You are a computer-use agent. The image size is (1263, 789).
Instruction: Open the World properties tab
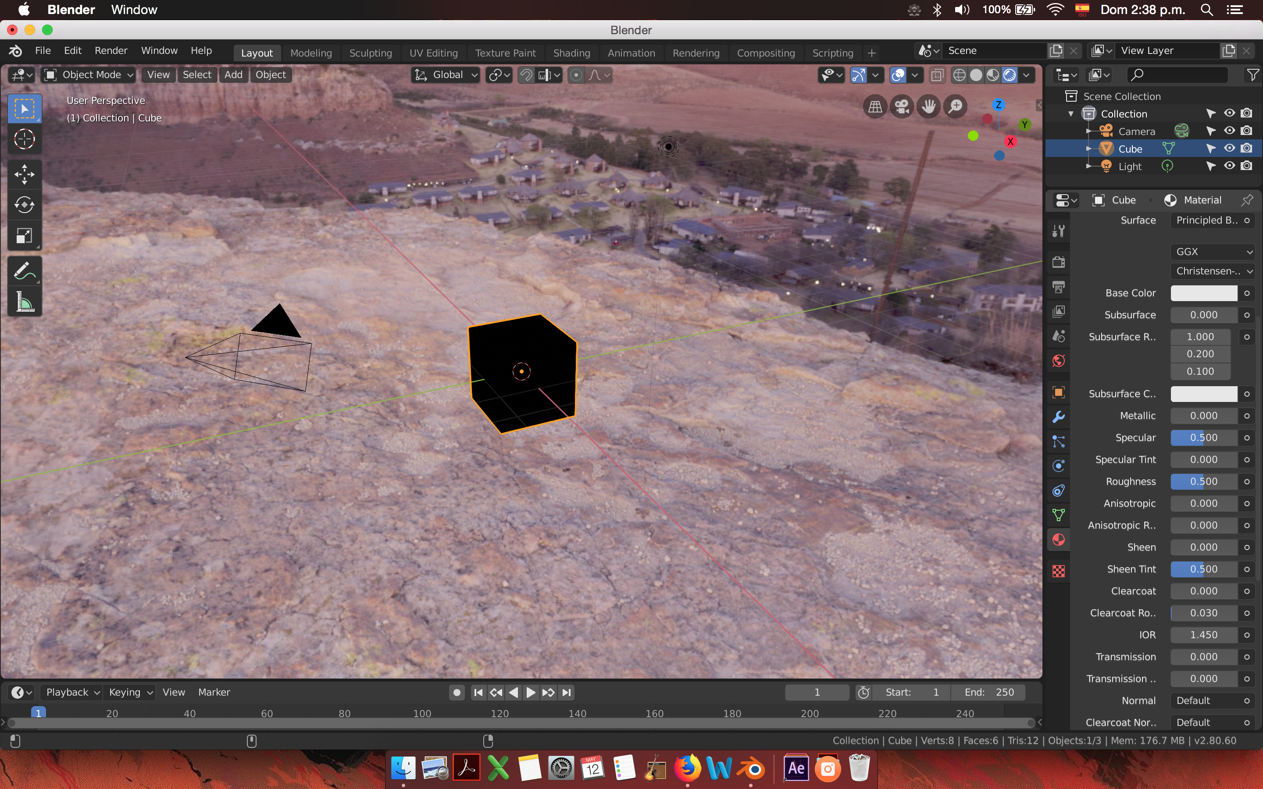pos(1058,361)
